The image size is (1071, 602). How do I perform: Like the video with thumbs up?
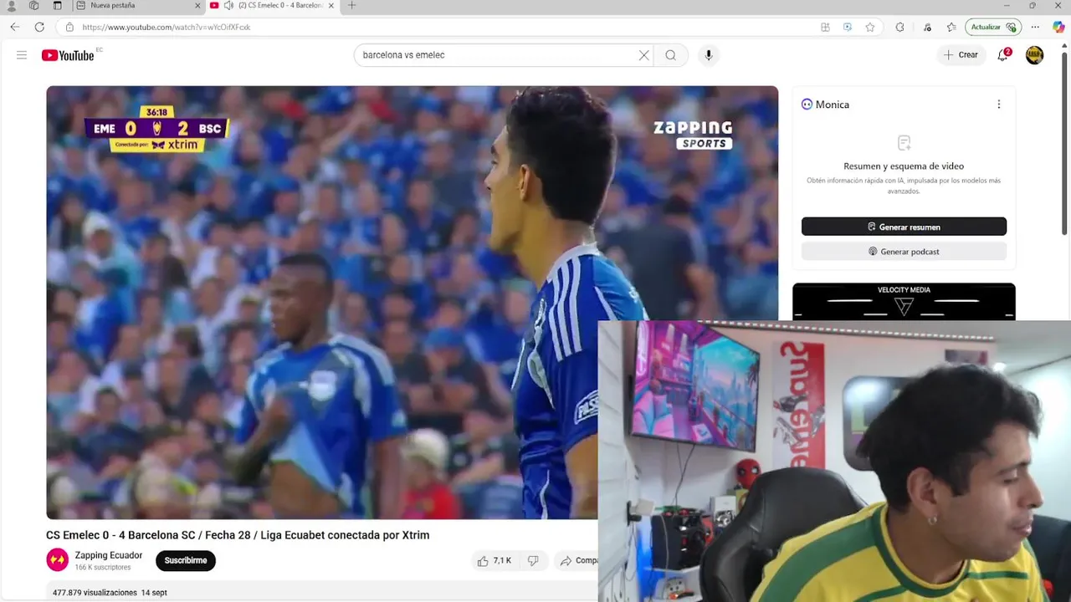494,561
